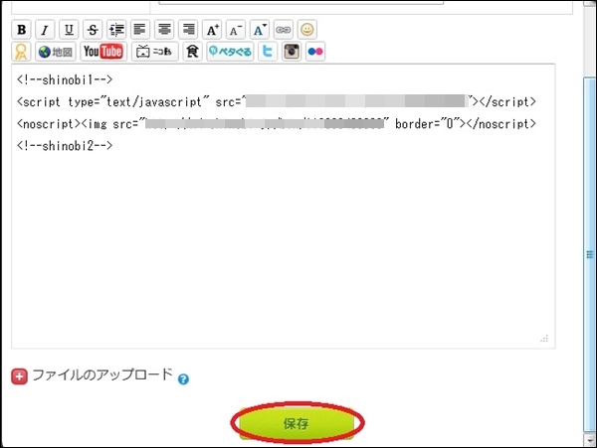Image resolution: width=597 pixels, height=448 pixels.
Task: Expand ファイルのアップロード section
Action: (x=20, y=376)
